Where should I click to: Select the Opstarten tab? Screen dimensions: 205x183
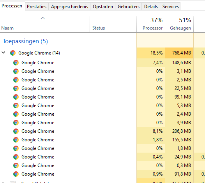tap(103, 6)
